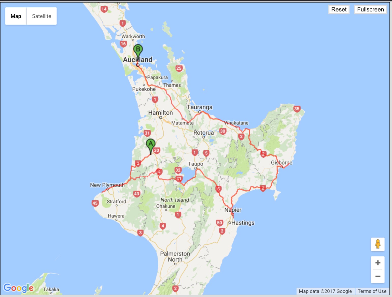
Task: Click the Map data ©2017 Google text
Action: (325, 291)
